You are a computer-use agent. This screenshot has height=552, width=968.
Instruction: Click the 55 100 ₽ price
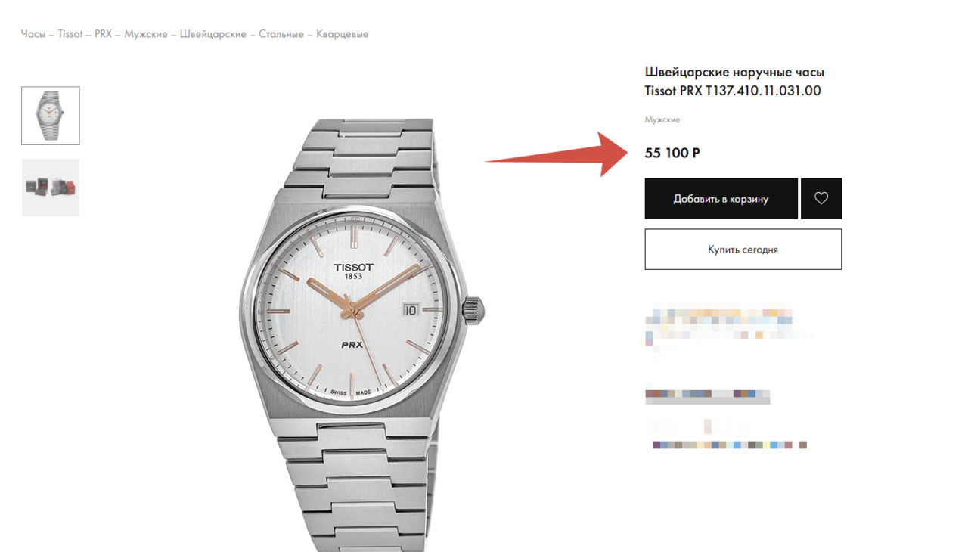tap(672, 153)
